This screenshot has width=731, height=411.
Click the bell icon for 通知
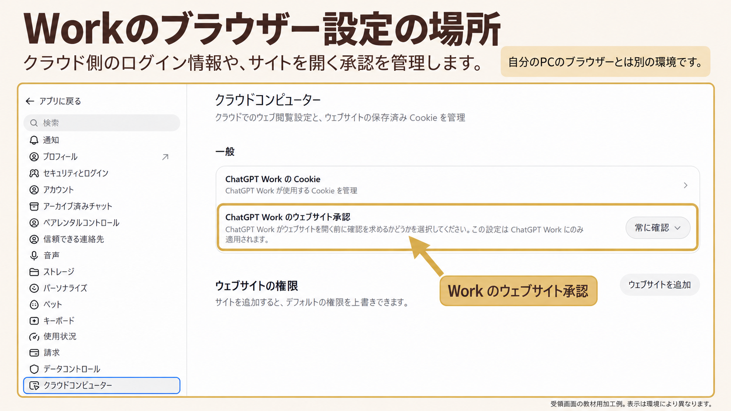[x=34, y=140]
